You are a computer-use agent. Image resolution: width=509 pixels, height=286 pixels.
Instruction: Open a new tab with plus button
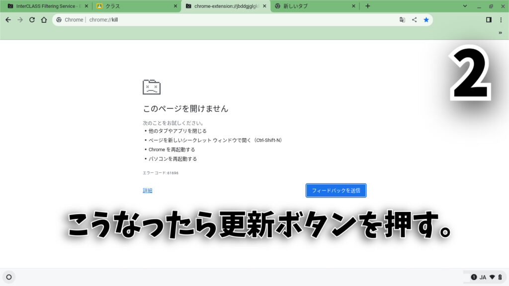368,6
